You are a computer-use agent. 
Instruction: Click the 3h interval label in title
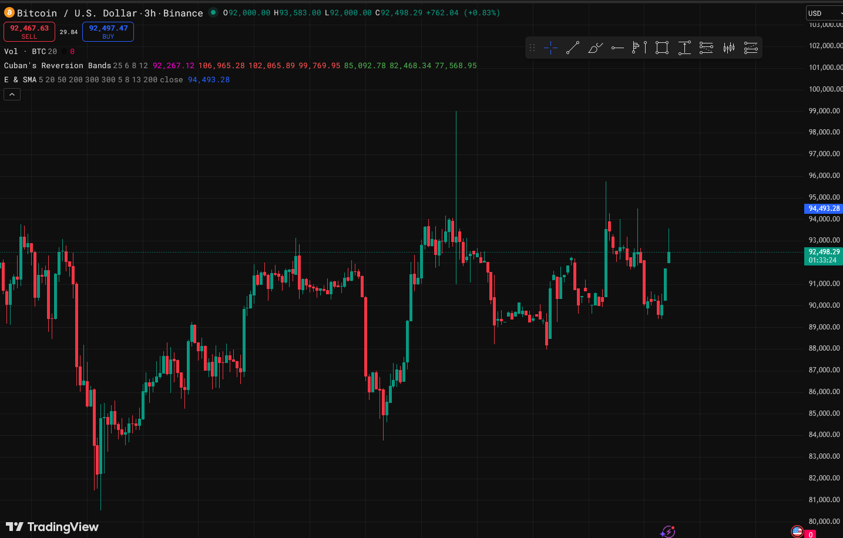[150, 13]
